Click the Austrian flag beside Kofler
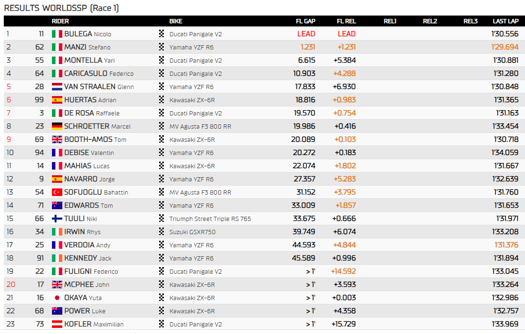 [x=57, y=324]
